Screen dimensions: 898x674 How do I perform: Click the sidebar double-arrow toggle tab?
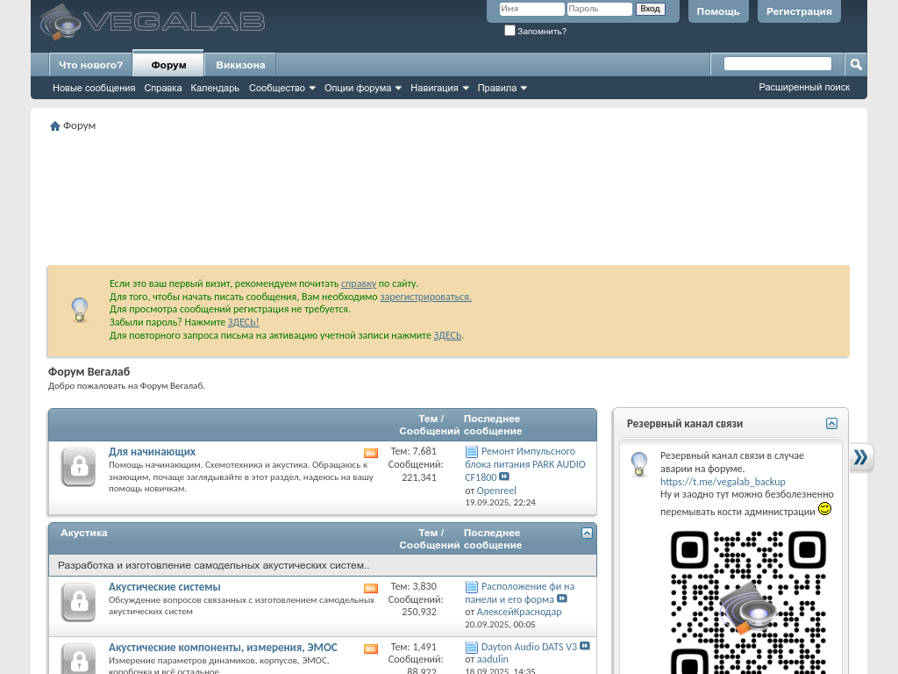861,457
